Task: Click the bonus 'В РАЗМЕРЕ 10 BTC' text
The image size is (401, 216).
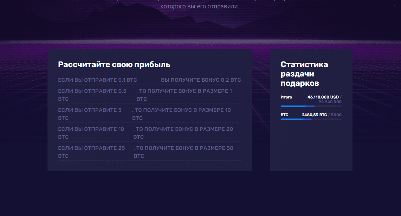Action: click(x=181, y=114)
